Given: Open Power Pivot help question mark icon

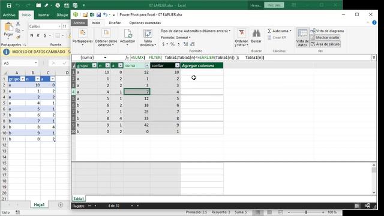Looking at the screenshot, I should [x=374, y=23].
